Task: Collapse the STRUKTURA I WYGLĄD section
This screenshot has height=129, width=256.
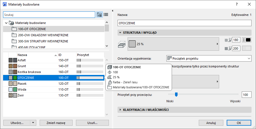Action: click(x=120, y=33)
